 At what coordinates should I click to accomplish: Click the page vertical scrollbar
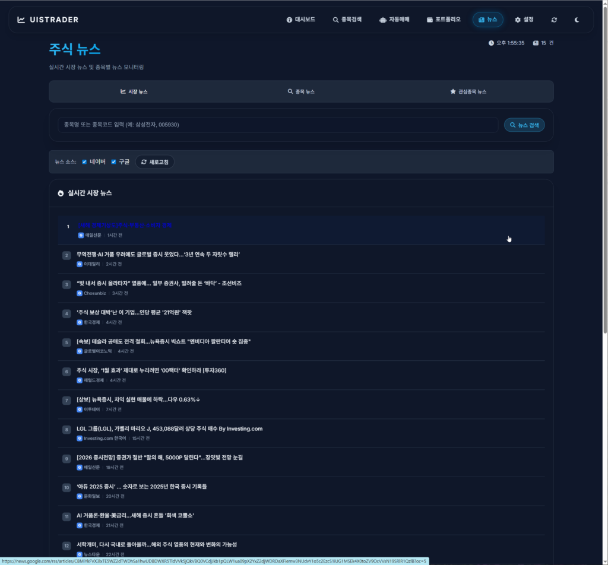pos(604,178)
